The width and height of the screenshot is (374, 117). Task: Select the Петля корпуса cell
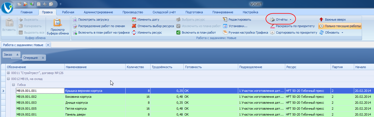pyautogui.click(x=95, y=109)
